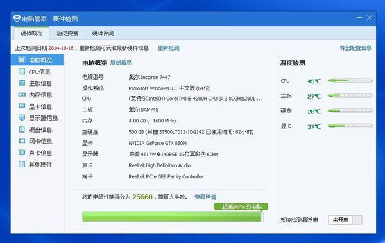
Task: Click the 硬盘 temperature bar
Action: [350, 111]
